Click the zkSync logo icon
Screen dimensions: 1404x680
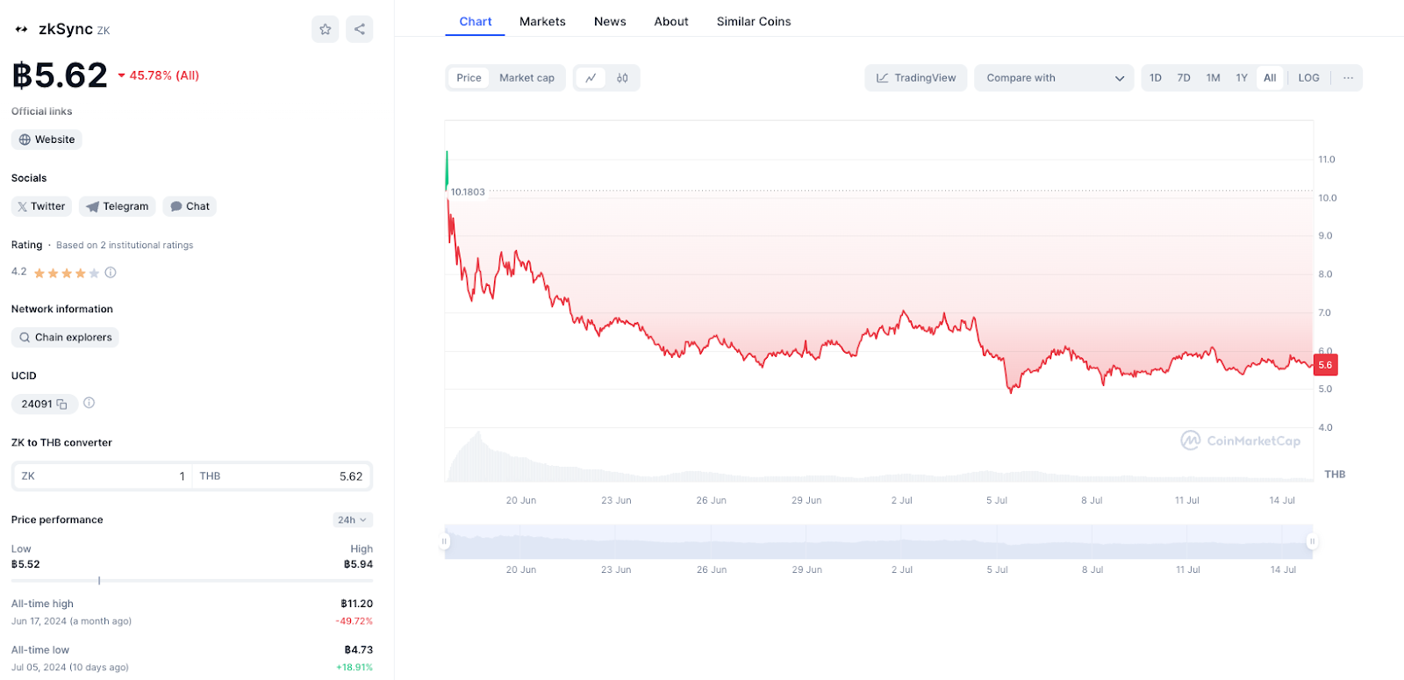point(22,29)
